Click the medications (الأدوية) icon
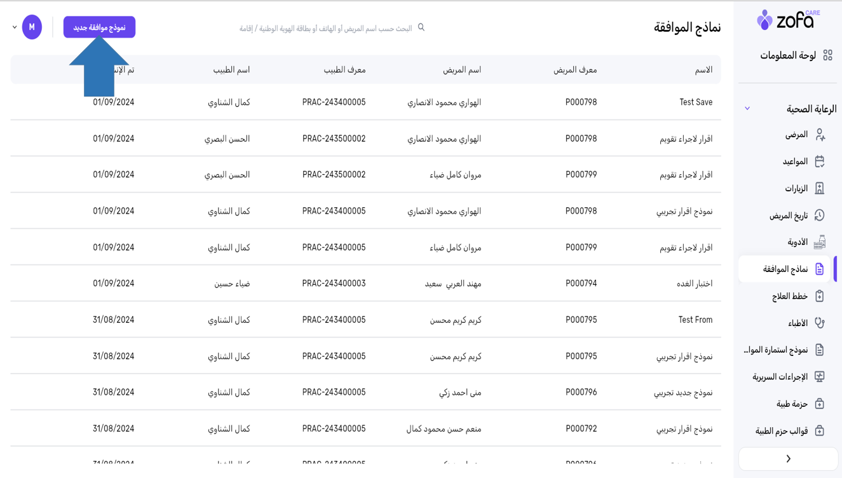Image resolution: width=842 pixels, height=478 pixels. tap(820, 242)
